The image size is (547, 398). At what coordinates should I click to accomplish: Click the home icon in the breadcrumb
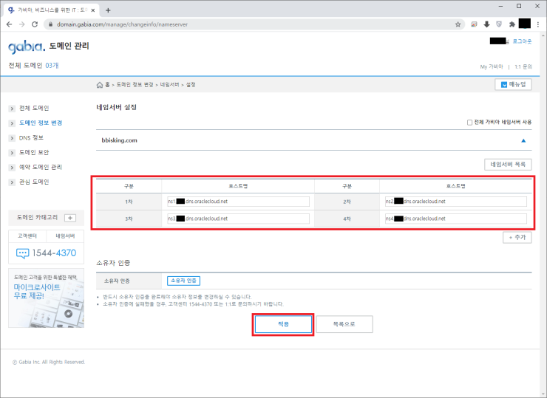[x=101, y=85]
